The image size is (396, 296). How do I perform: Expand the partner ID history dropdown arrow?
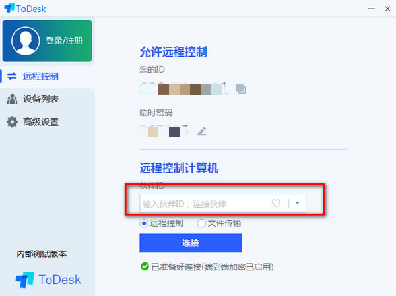click(298, 203)
